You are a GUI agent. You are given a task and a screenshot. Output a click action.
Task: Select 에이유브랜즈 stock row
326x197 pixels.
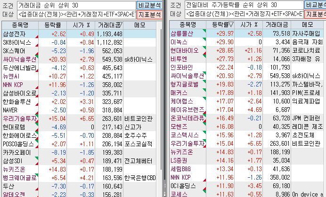click(246, 110)
